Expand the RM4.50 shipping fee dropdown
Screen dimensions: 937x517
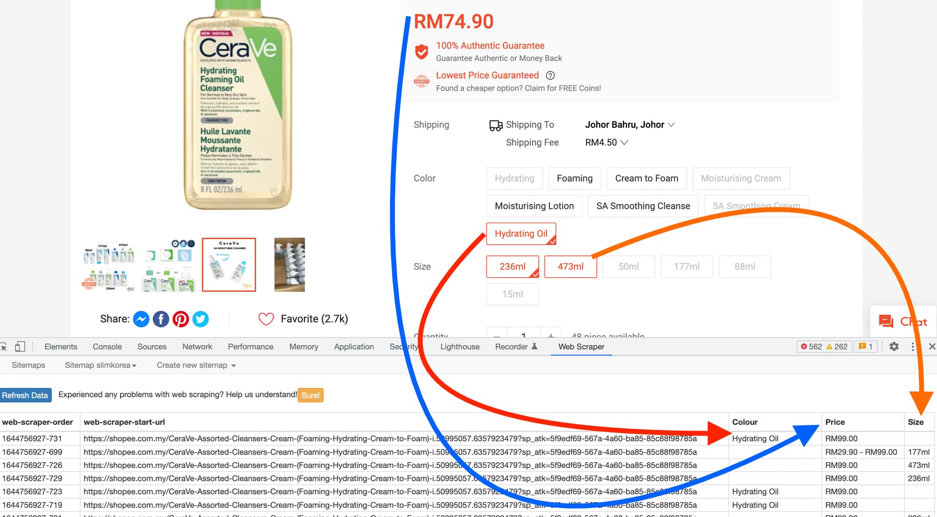coord(606,142)
